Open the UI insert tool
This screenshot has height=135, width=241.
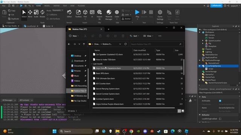coord(92,14)
